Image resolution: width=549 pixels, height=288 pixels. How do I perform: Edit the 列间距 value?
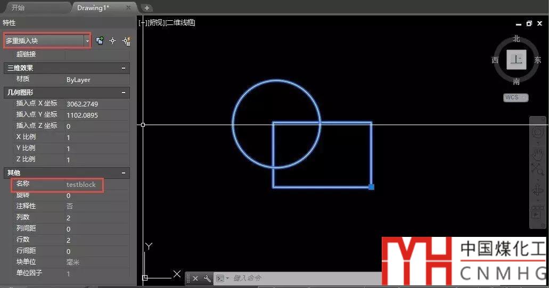97,229
